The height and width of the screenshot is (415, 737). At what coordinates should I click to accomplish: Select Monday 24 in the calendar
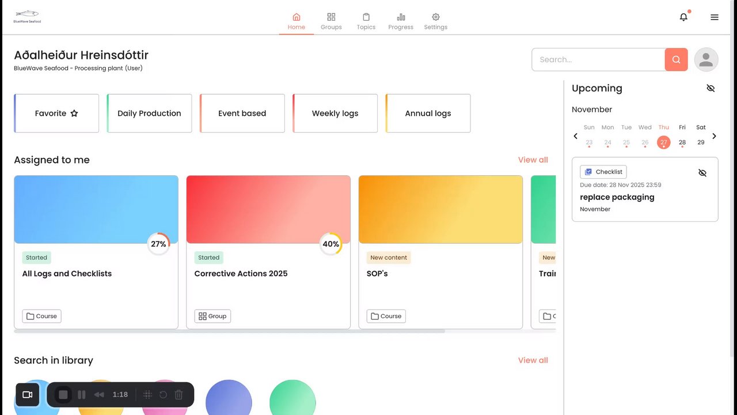pos(607,142)
